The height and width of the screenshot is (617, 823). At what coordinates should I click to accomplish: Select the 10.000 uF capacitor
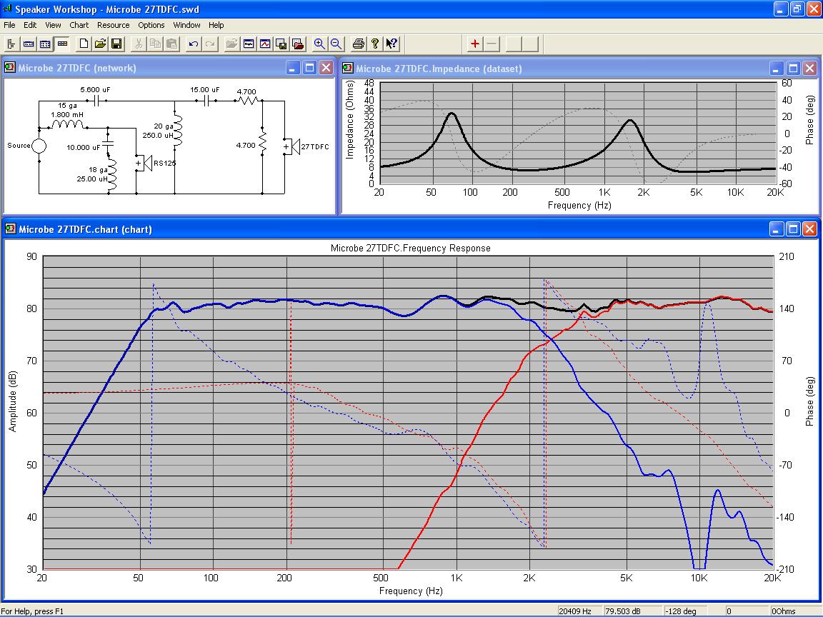click(x=108, y=144)
